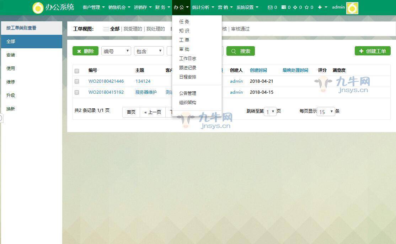
Task: Click the admin avatar thumbnail at top right
Action: click(x=352, y=7)
